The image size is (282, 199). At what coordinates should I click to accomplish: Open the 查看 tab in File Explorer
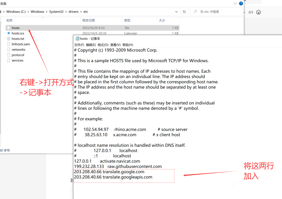click(3, 4)
